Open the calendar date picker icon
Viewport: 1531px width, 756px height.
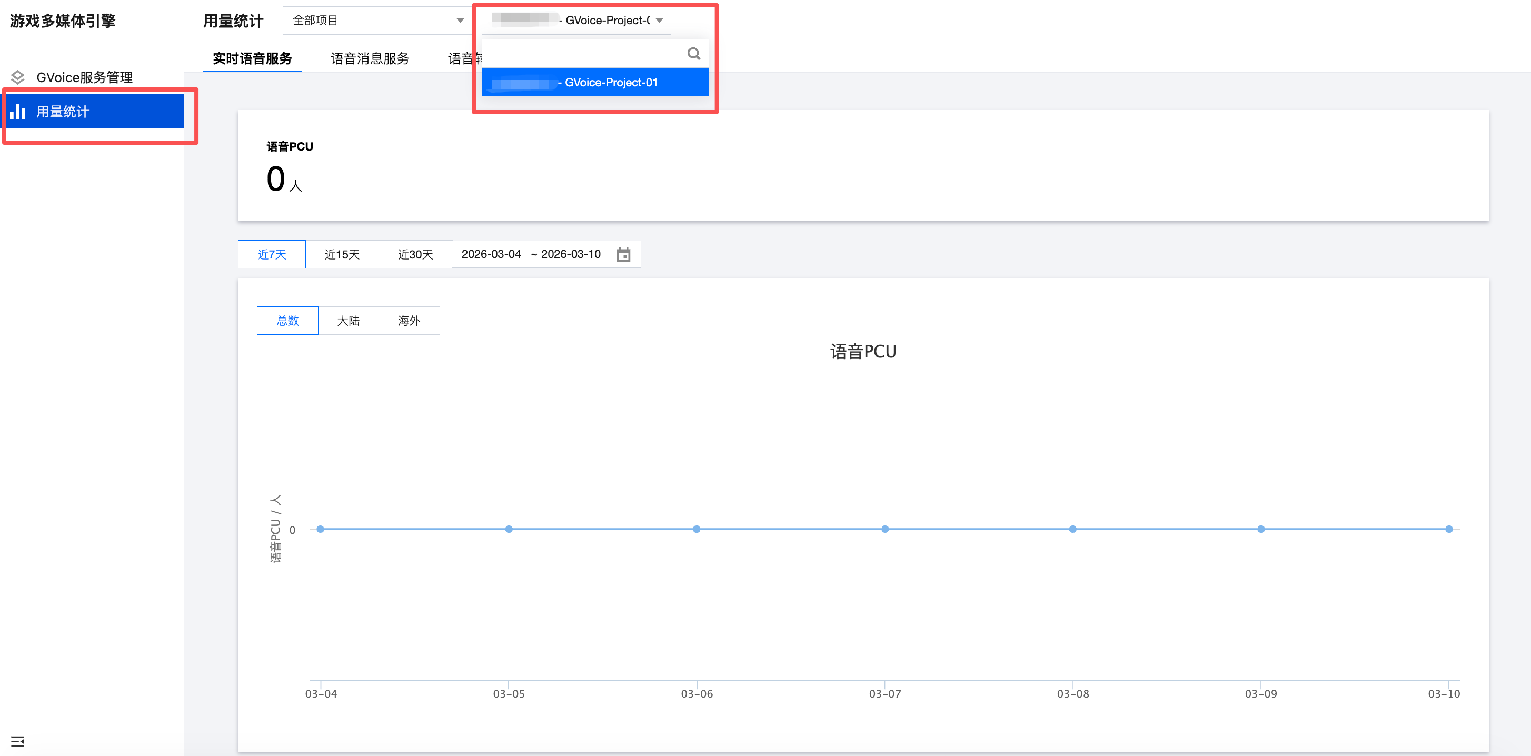[623, 254]
